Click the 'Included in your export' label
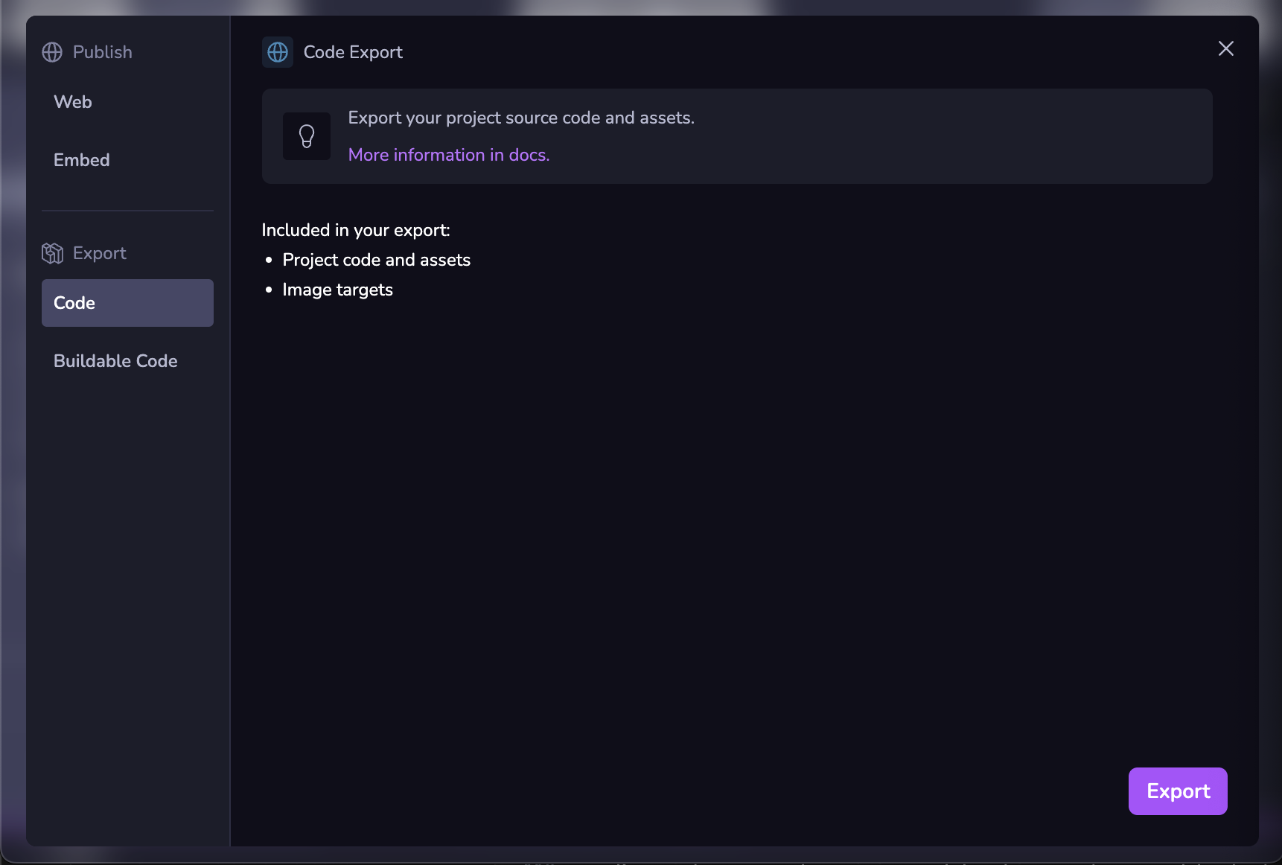Screen dimensions: 1282x865 (356, 230)
